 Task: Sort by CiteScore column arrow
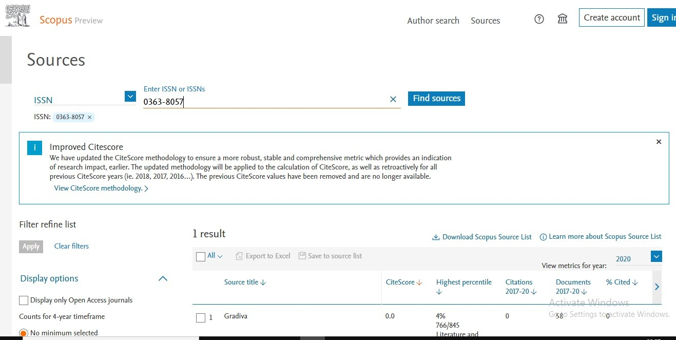419,282
